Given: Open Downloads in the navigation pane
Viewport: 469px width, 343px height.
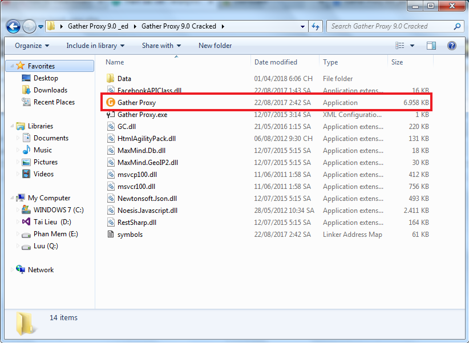Looking at the screenshot, I should tap(50, 90).
